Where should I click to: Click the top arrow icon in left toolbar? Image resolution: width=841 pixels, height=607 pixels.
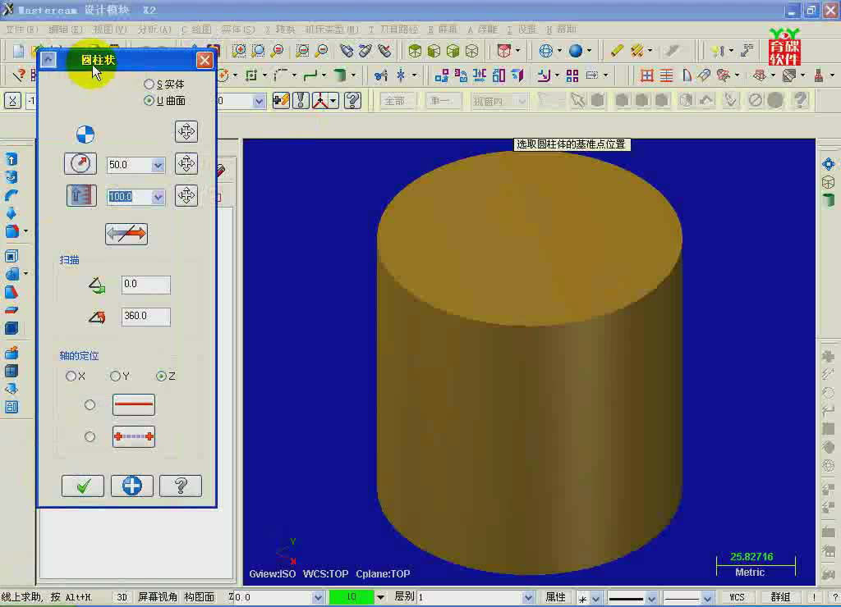pyautogui.click(x=11, y=159)
